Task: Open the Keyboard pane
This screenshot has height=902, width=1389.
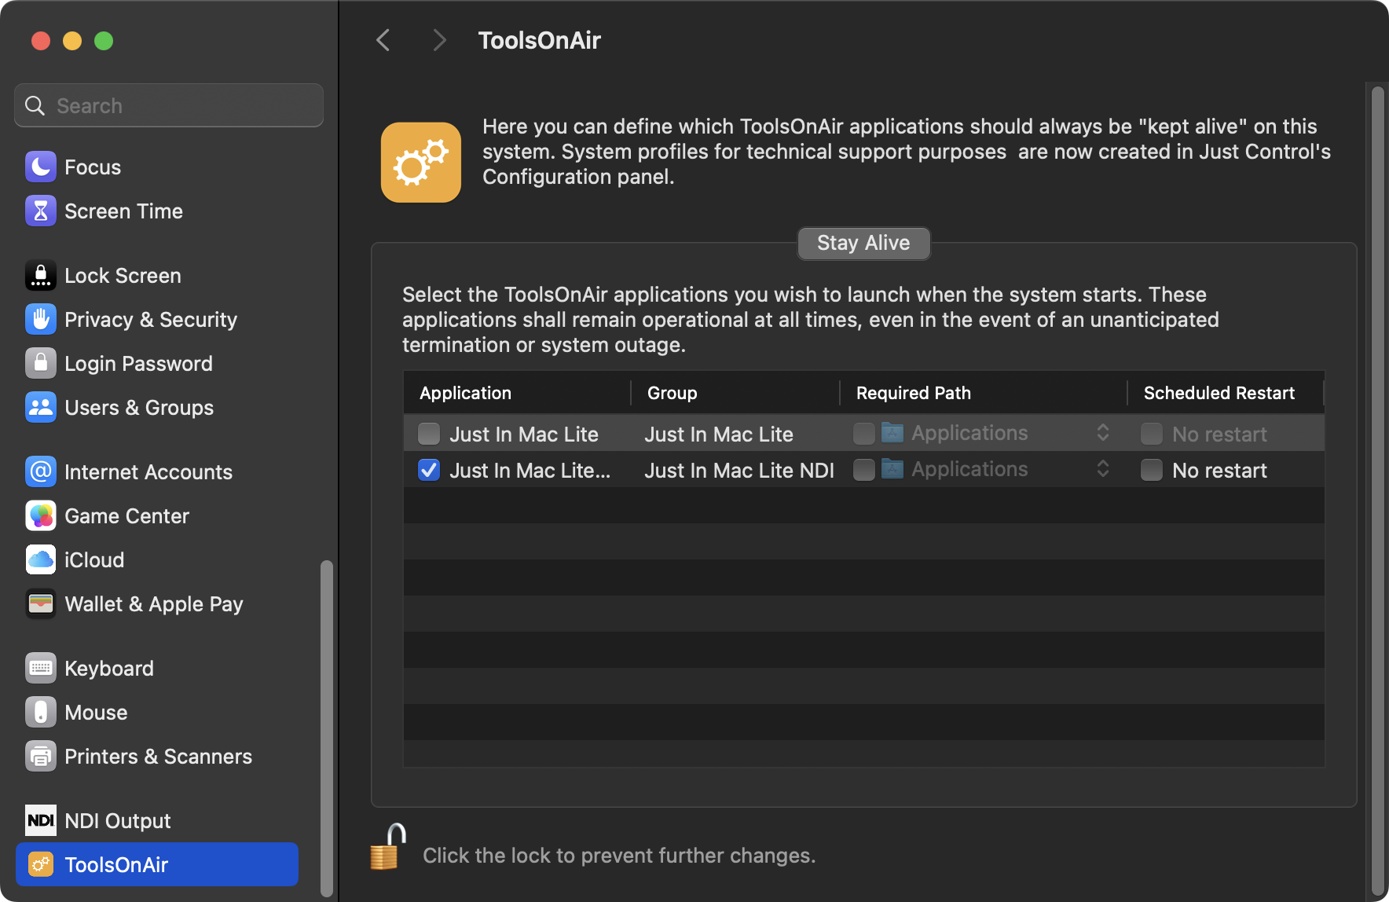Action: (157, 668)
